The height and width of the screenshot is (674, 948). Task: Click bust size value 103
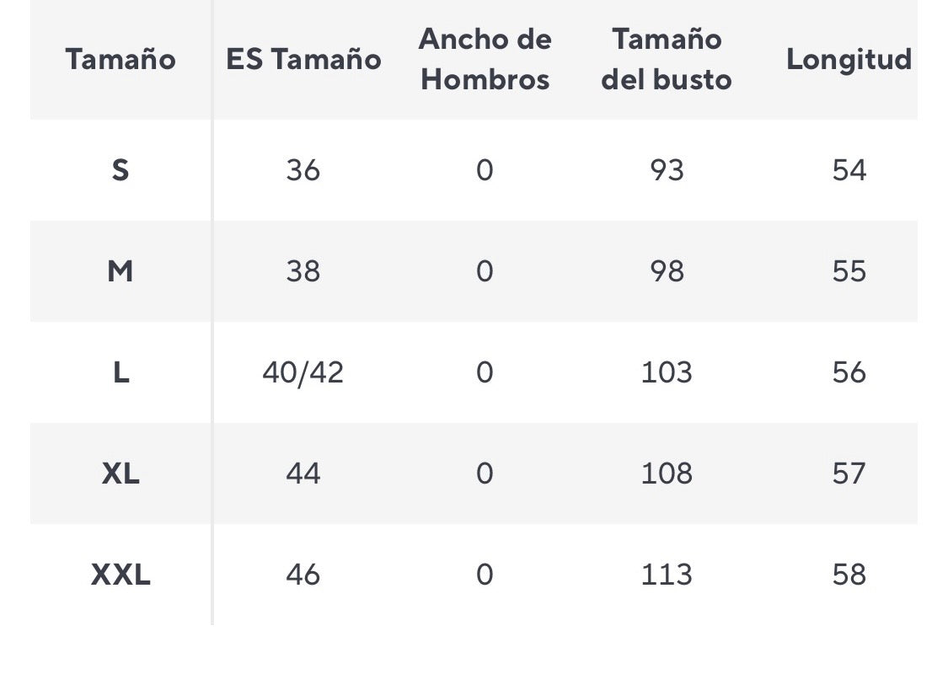[x=667, y=372]
